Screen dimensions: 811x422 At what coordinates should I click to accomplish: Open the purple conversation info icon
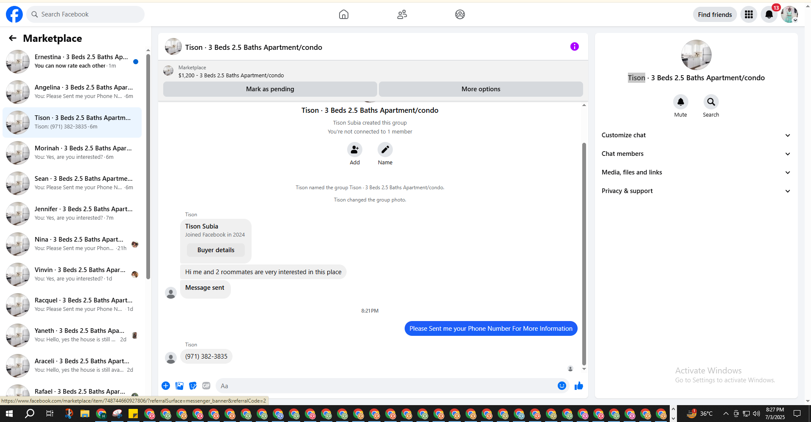574,46
